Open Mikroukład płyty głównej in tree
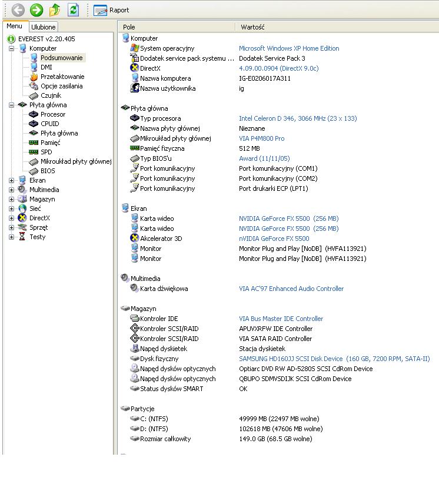439x503 pixels. pos(76,161)
